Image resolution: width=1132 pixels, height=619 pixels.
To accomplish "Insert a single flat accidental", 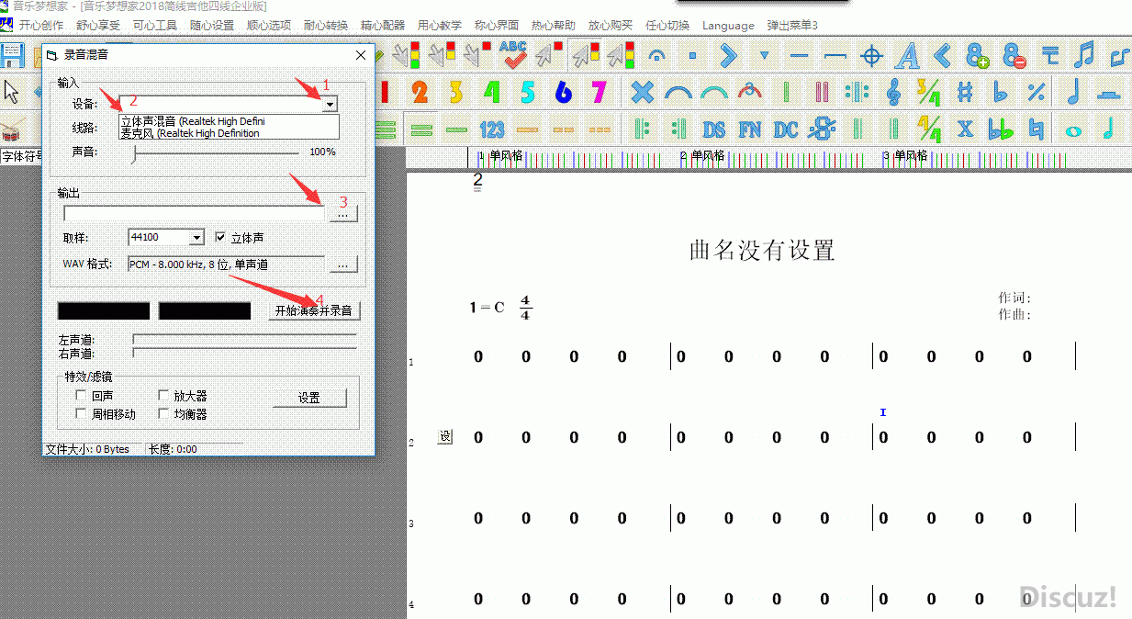I will click(1001, 92).
